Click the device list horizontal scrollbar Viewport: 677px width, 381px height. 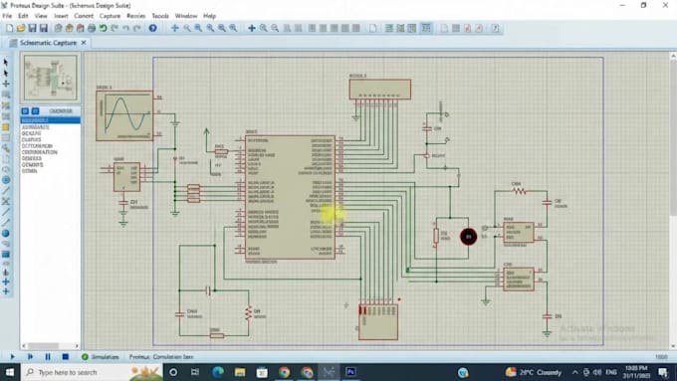click(x=50, y=346)
